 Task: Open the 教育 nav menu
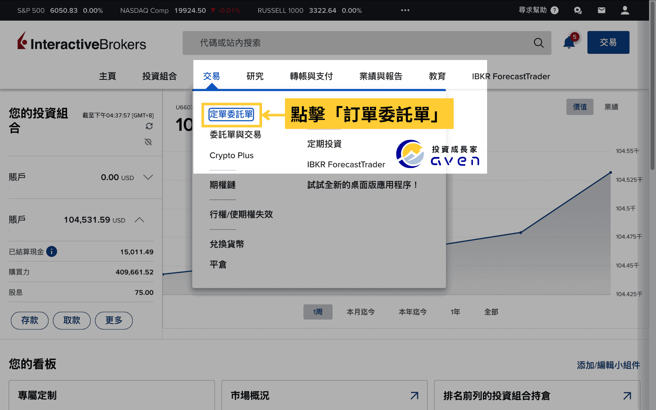point(437,76)
